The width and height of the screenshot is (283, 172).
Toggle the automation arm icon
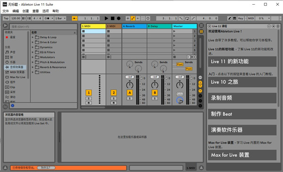(133, 18)
